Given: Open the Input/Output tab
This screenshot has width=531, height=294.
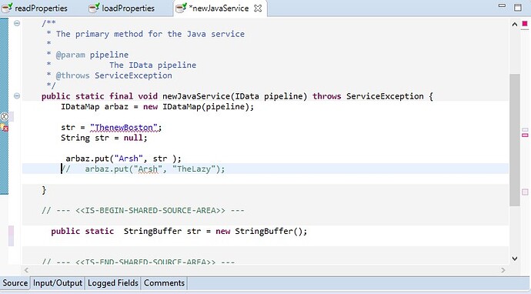Looking at the screenshot, I should 58,282.
